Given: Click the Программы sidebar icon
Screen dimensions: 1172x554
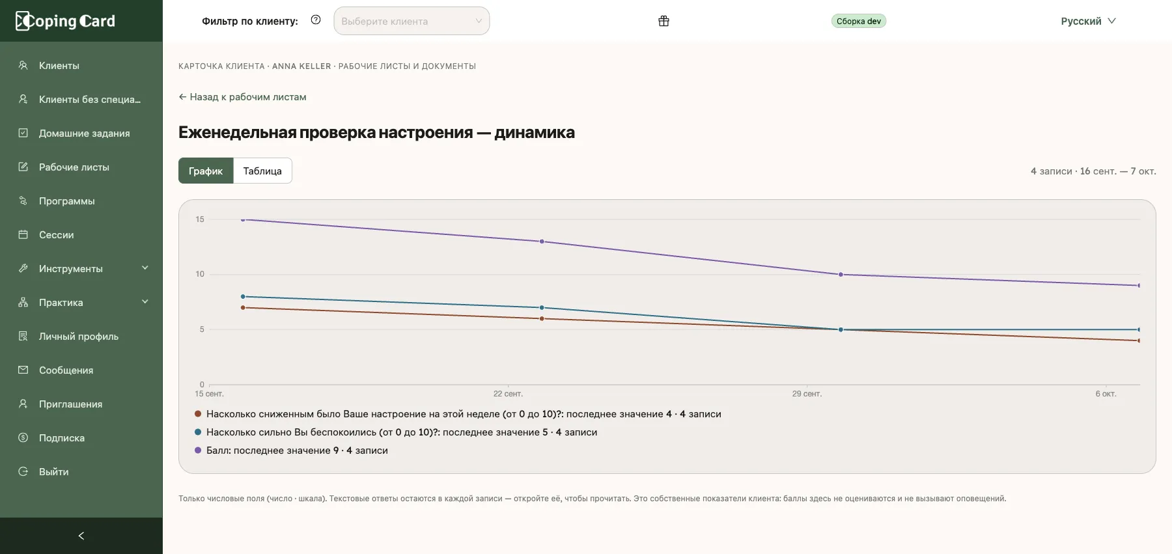Looking at the screenshot, I should pyautogui.click(x=23, y=201).
